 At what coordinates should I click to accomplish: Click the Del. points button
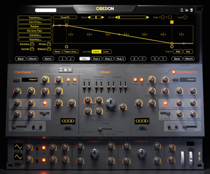(188, 52)
